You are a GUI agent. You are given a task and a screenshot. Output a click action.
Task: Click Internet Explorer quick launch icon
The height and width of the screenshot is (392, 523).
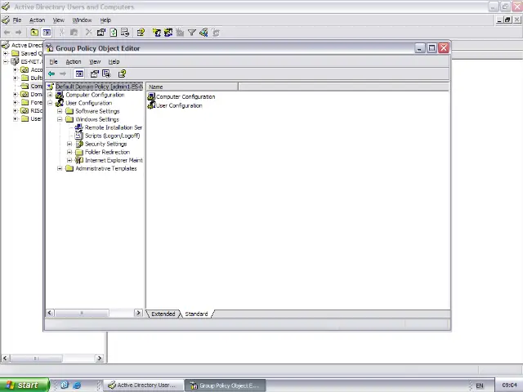(x=77, y=385)
